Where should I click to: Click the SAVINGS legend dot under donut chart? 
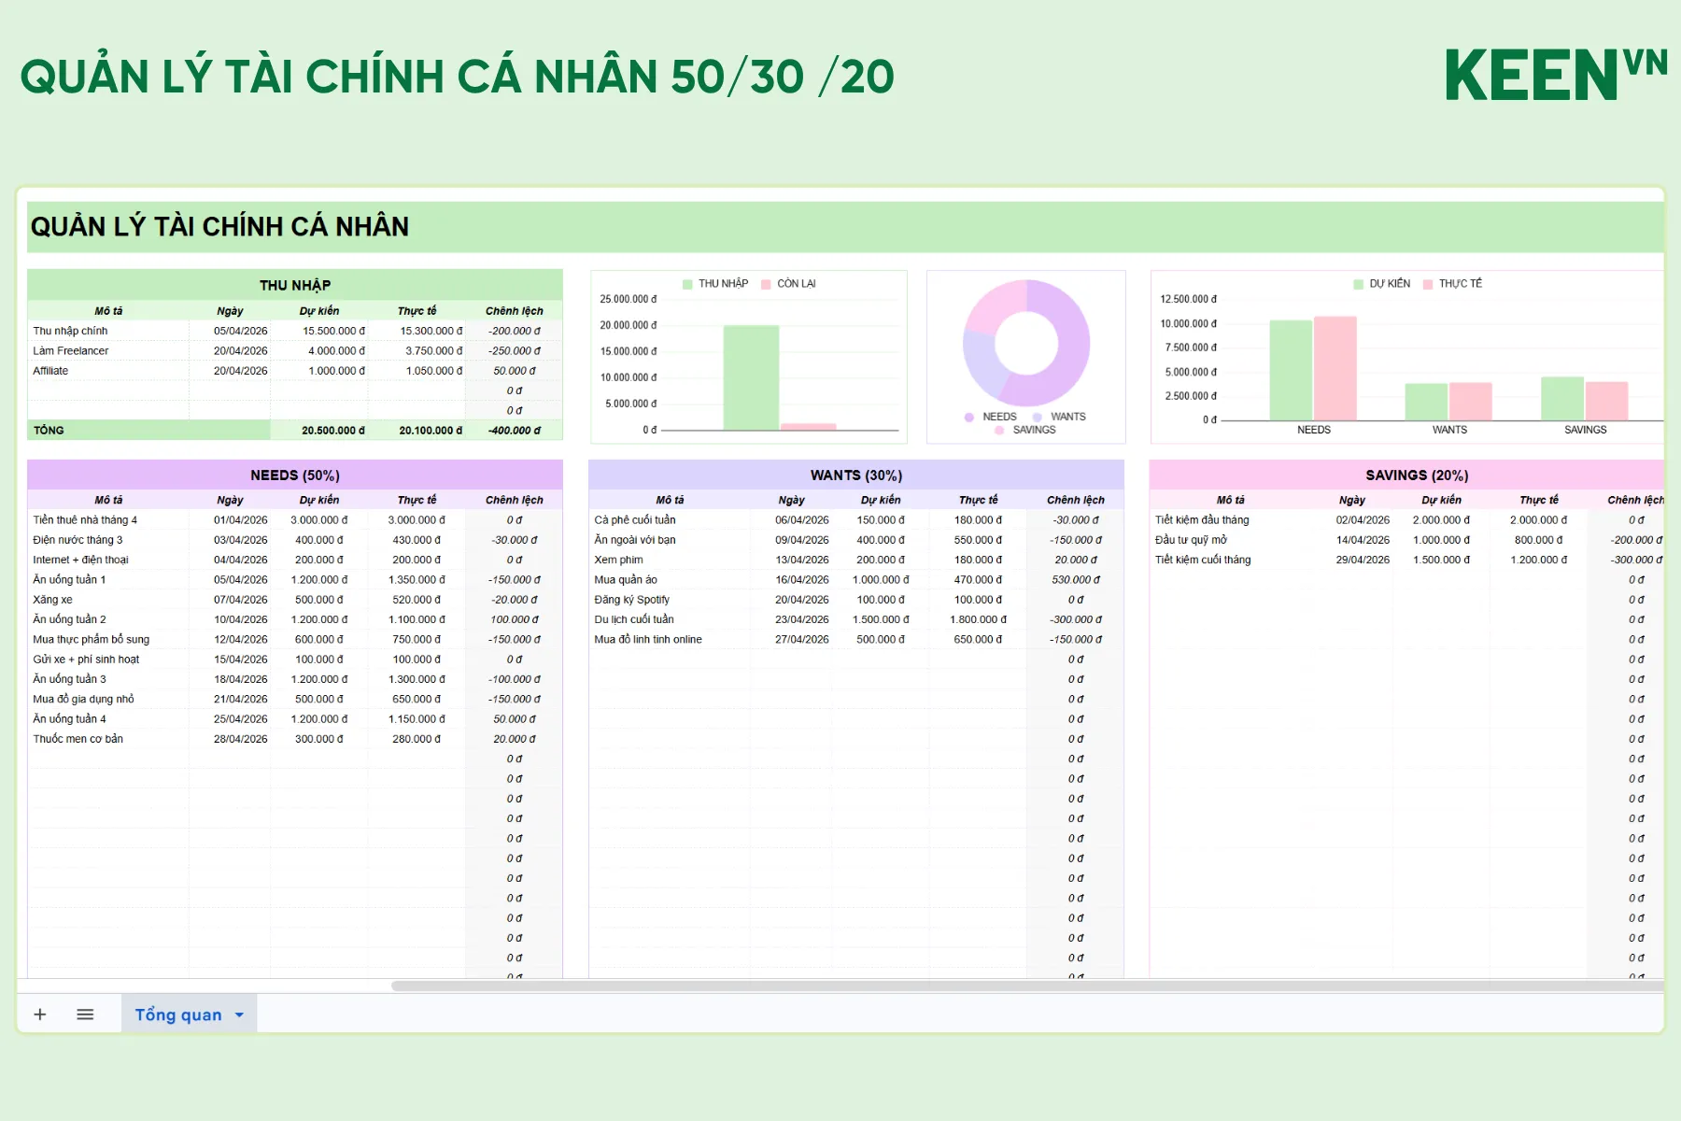(x=999, y=431)
